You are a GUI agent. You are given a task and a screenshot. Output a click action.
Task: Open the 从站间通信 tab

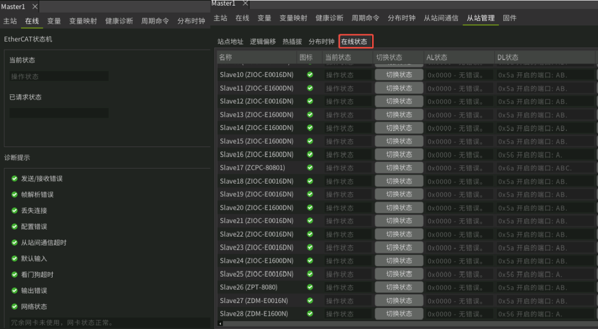[x=441, y=18]
